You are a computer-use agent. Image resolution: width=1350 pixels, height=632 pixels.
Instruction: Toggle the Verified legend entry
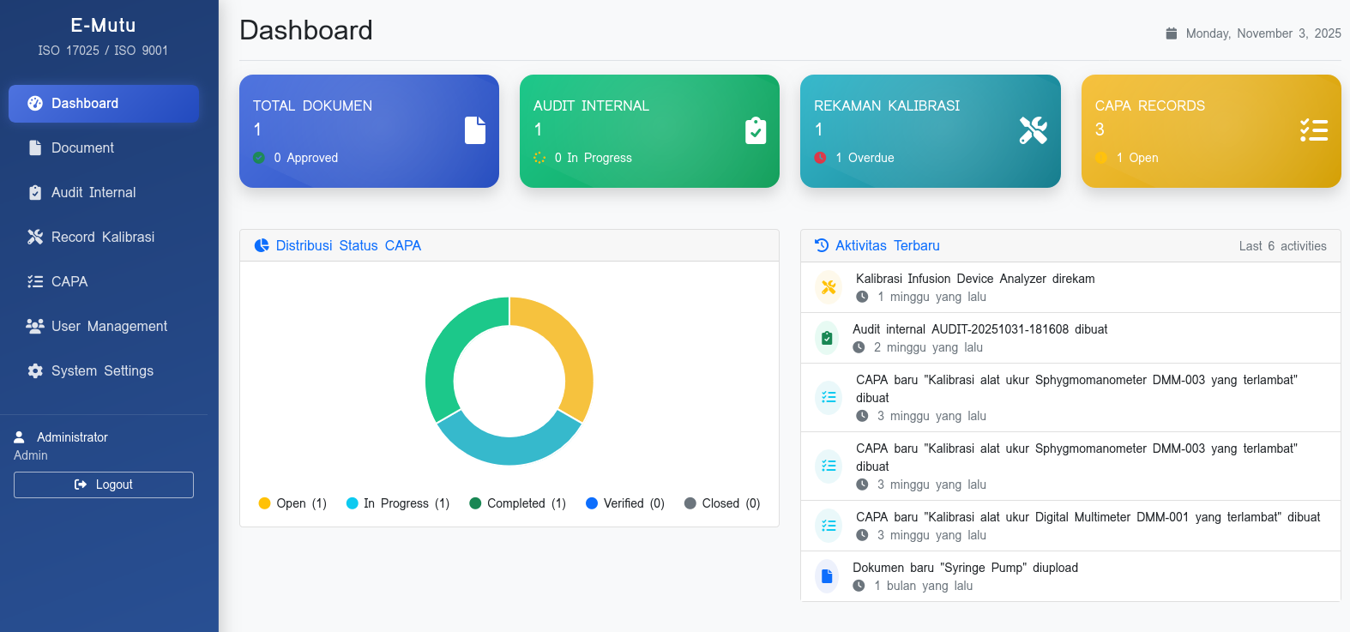point(624,503)
